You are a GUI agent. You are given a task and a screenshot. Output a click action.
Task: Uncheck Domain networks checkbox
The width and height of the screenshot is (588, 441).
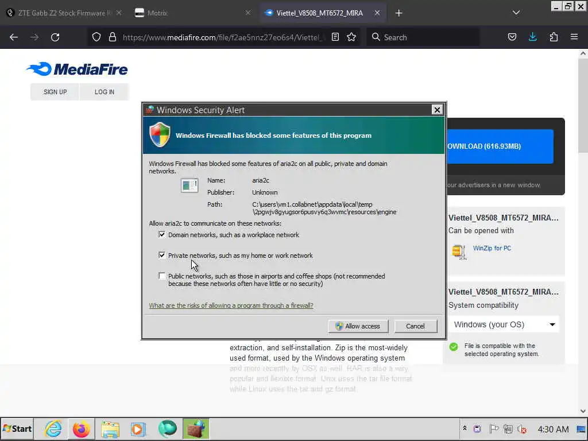tap(162, 235)
